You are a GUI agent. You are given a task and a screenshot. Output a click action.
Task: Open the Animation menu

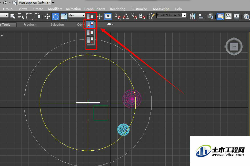[73, 9]
